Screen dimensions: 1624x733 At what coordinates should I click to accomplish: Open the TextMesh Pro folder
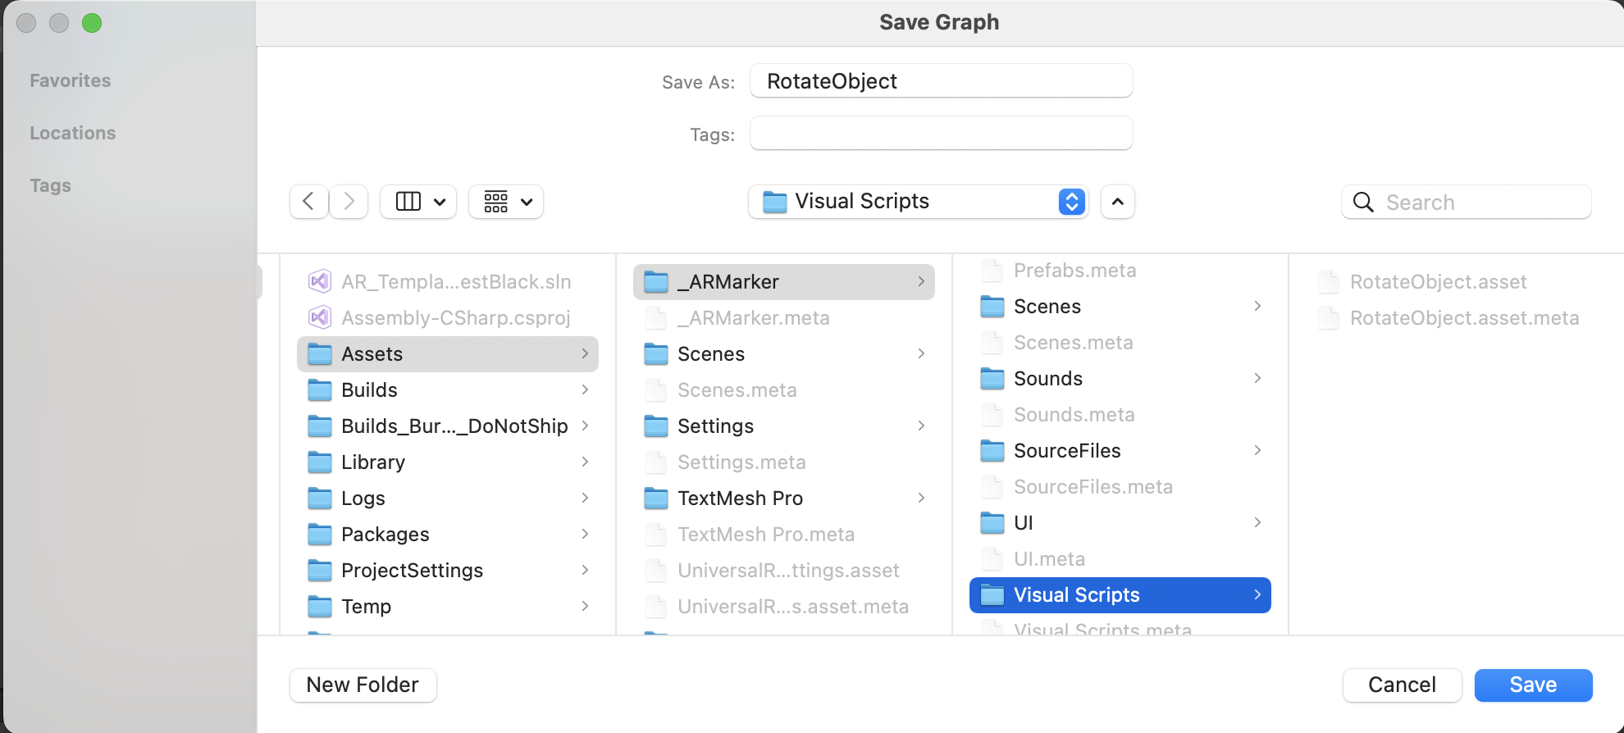tap(740, 499)
